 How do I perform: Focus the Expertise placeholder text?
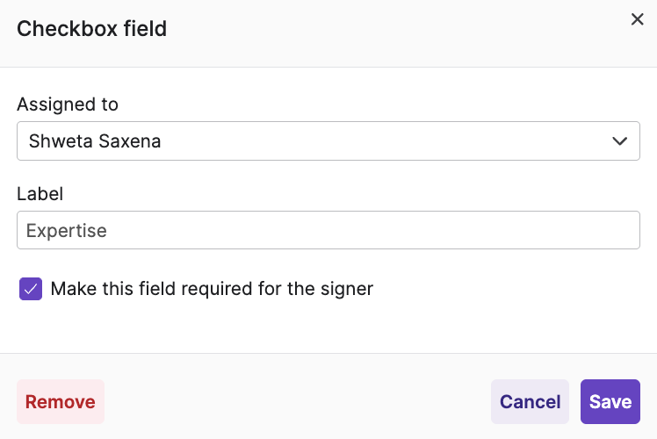(67, 231)
